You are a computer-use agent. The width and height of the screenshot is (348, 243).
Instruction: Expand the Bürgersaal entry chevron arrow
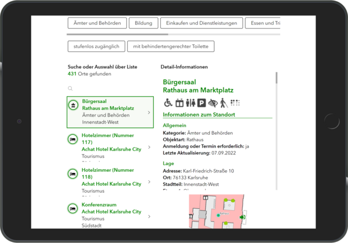tap(149, 112)
